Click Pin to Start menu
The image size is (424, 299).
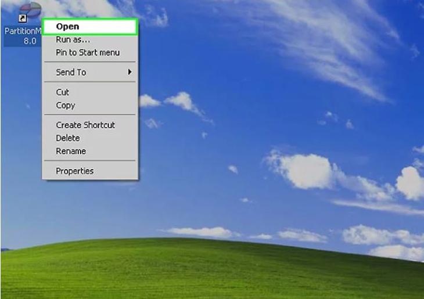90,52
